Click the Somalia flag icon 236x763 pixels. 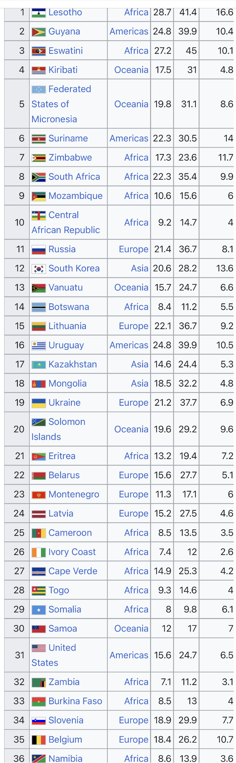click(39, 610)
